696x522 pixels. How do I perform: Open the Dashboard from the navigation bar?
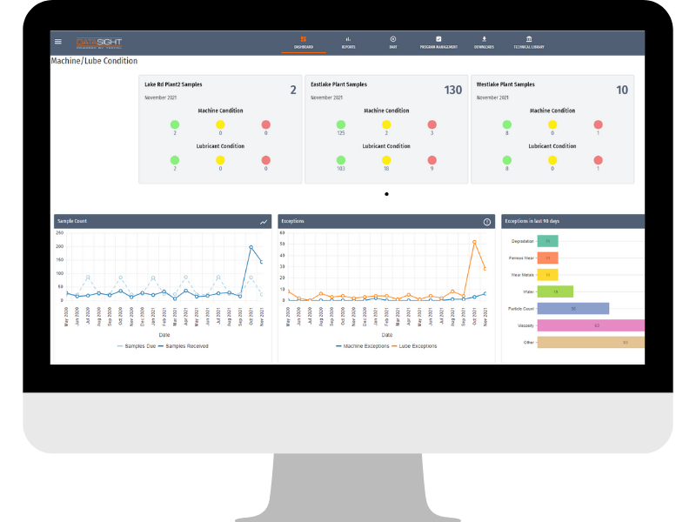click(303, 40)
